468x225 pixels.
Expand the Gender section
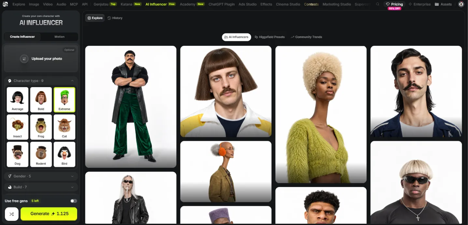(x=41, y=176)
